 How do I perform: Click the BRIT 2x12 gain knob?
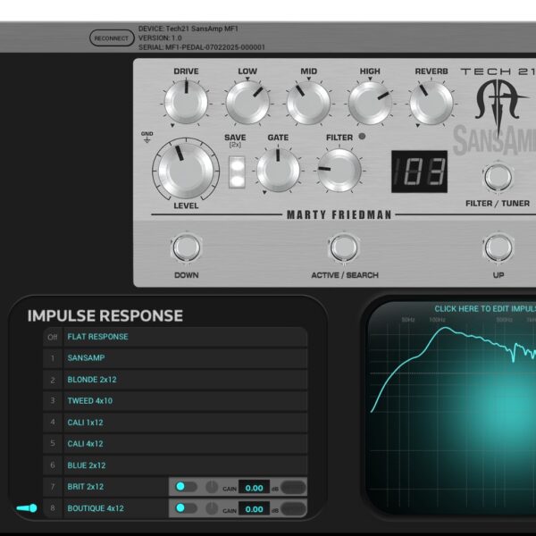212,487
